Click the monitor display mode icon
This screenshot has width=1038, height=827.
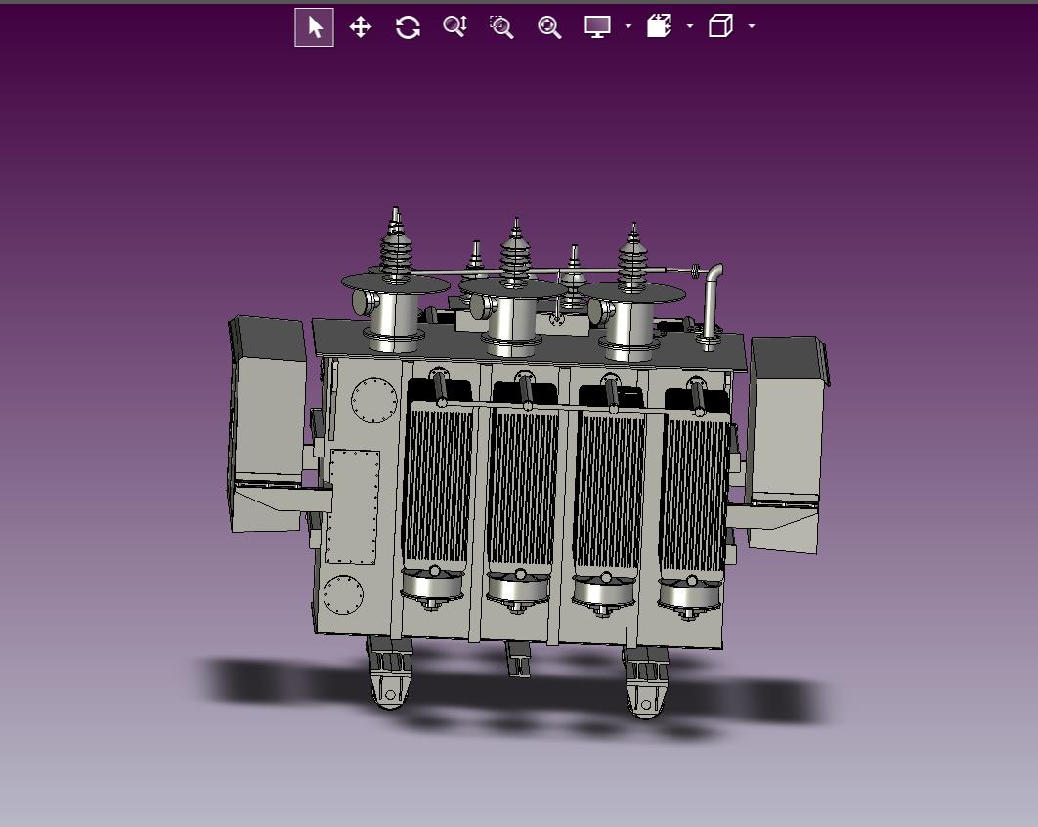click(x=597, y=27)
